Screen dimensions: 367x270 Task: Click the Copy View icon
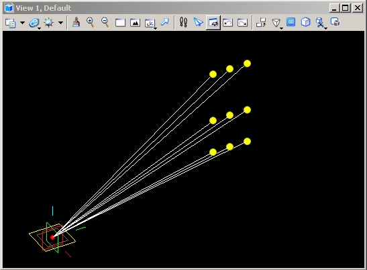click(x=261, y=23)
